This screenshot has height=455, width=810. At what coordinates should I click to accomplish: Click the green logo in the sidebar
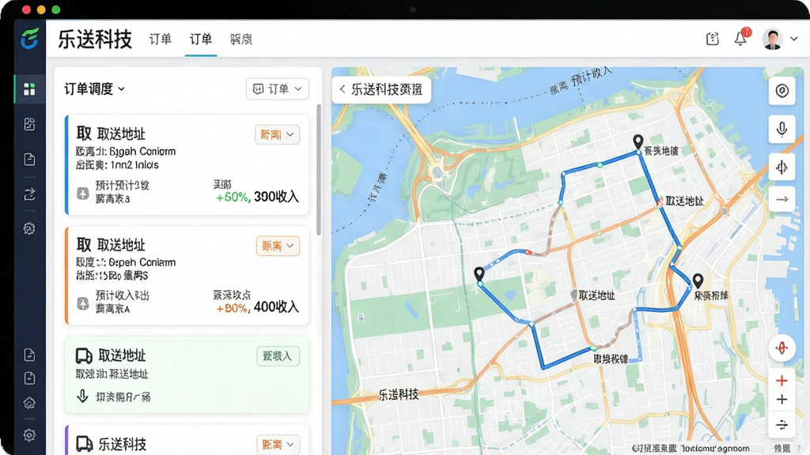pyautogui.click(x=29, y=39)
